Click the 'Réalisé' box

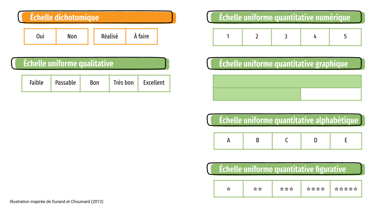pos(110,36)
